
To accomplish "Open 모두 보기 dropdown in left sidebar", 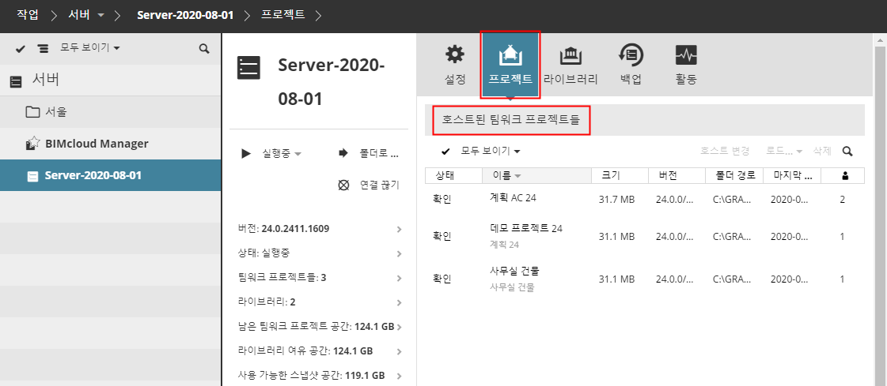I will (90, 48).
